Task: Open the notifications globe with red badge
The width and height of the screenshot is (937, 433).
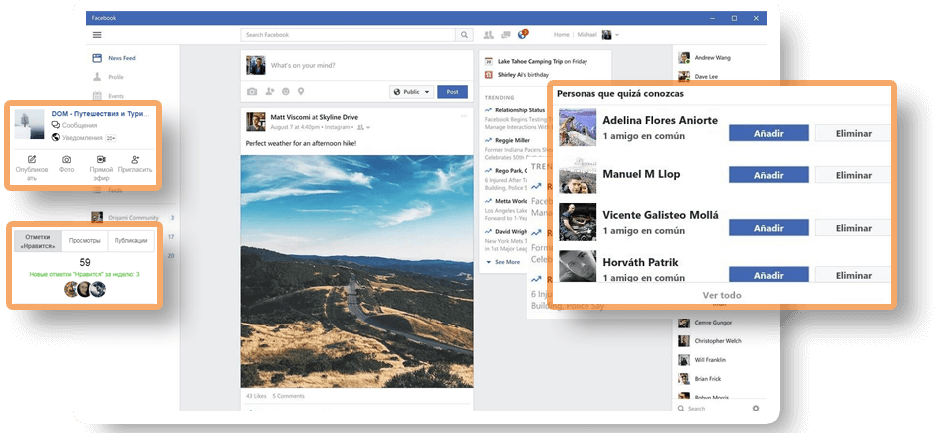Action: point(523,34)
